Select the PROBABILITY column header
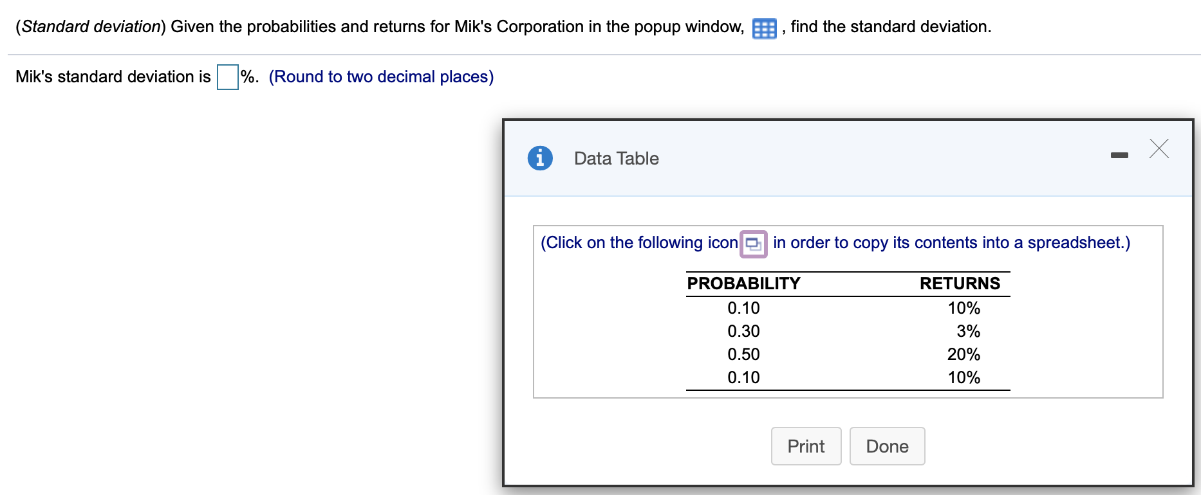The width and height of the screenshot is (1201, 495). (x=743, y=283)
